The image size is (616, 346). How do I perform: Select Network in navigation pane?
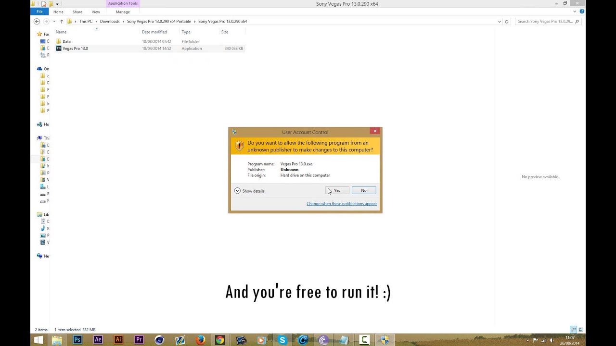40,256
